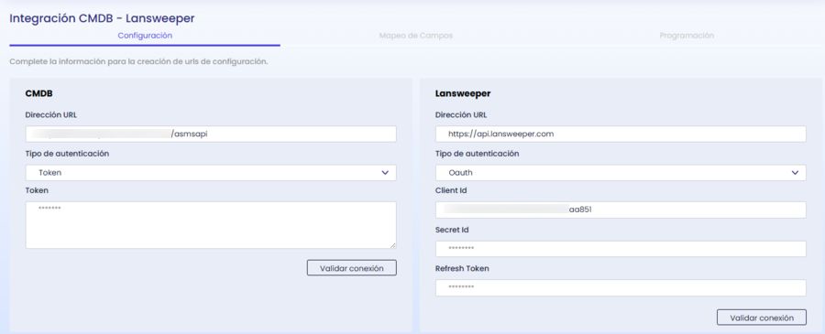
Task: Click the CMDB Dirección URL field
Action: [x=211, y=134]
